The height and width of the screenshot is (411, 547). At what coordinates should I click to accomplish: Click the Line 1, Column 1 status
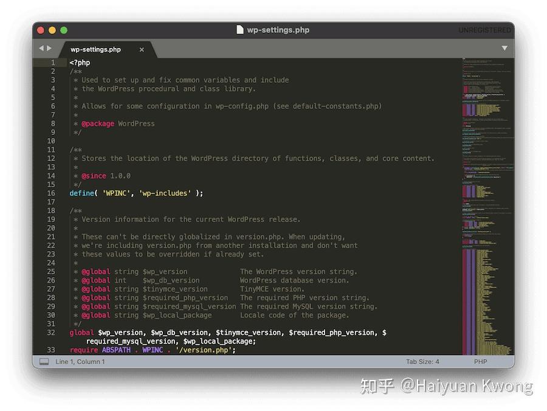click(80, 362)
